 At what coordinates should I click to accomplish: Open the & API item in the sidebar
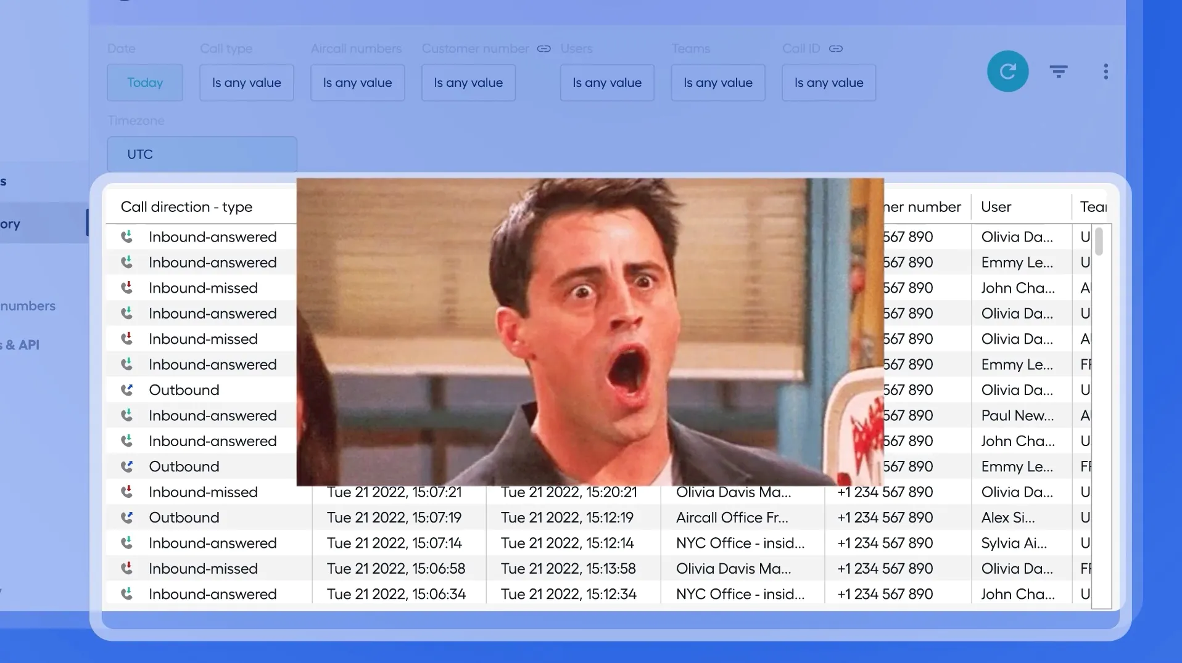(x=20, y=345)
